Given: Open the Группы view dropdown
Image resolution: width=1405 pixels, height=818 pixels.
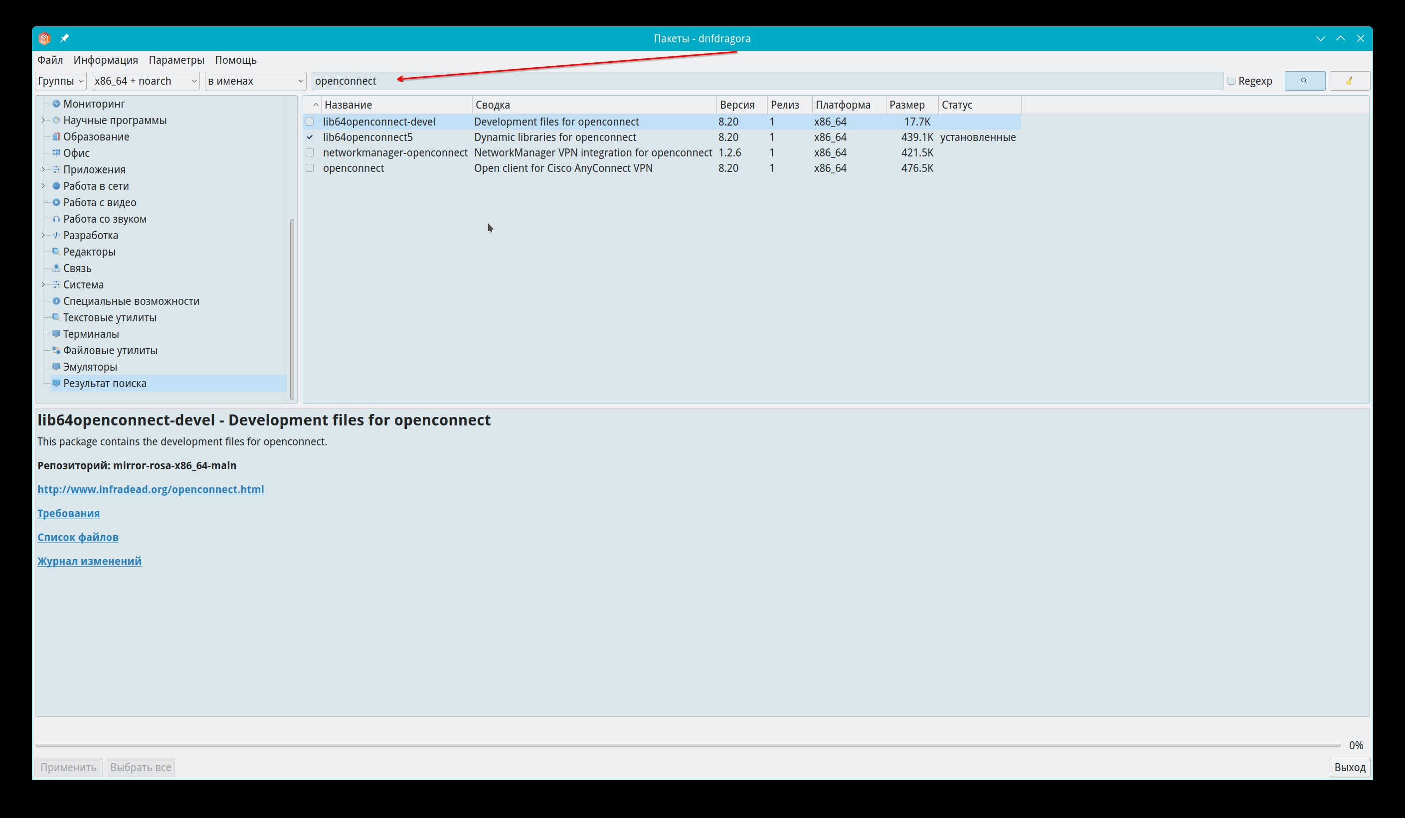Looking at the screenshot, I should click(60, 81).
